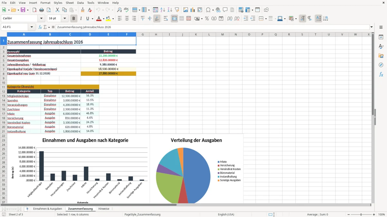Open background color dropdown arrow
The height and width of the screenshot is (217, 387).
(x=113, y=19)
